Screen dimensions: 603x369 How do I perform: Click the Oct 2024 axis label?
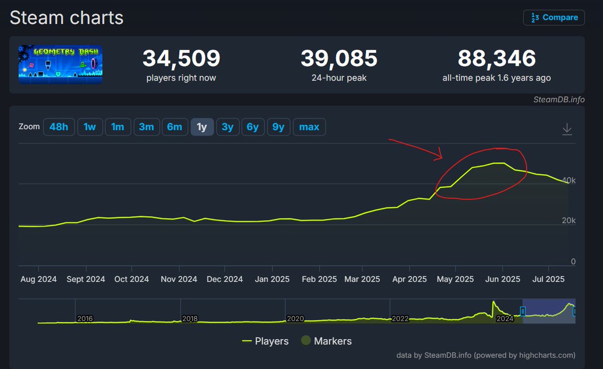tap(133, 279)
